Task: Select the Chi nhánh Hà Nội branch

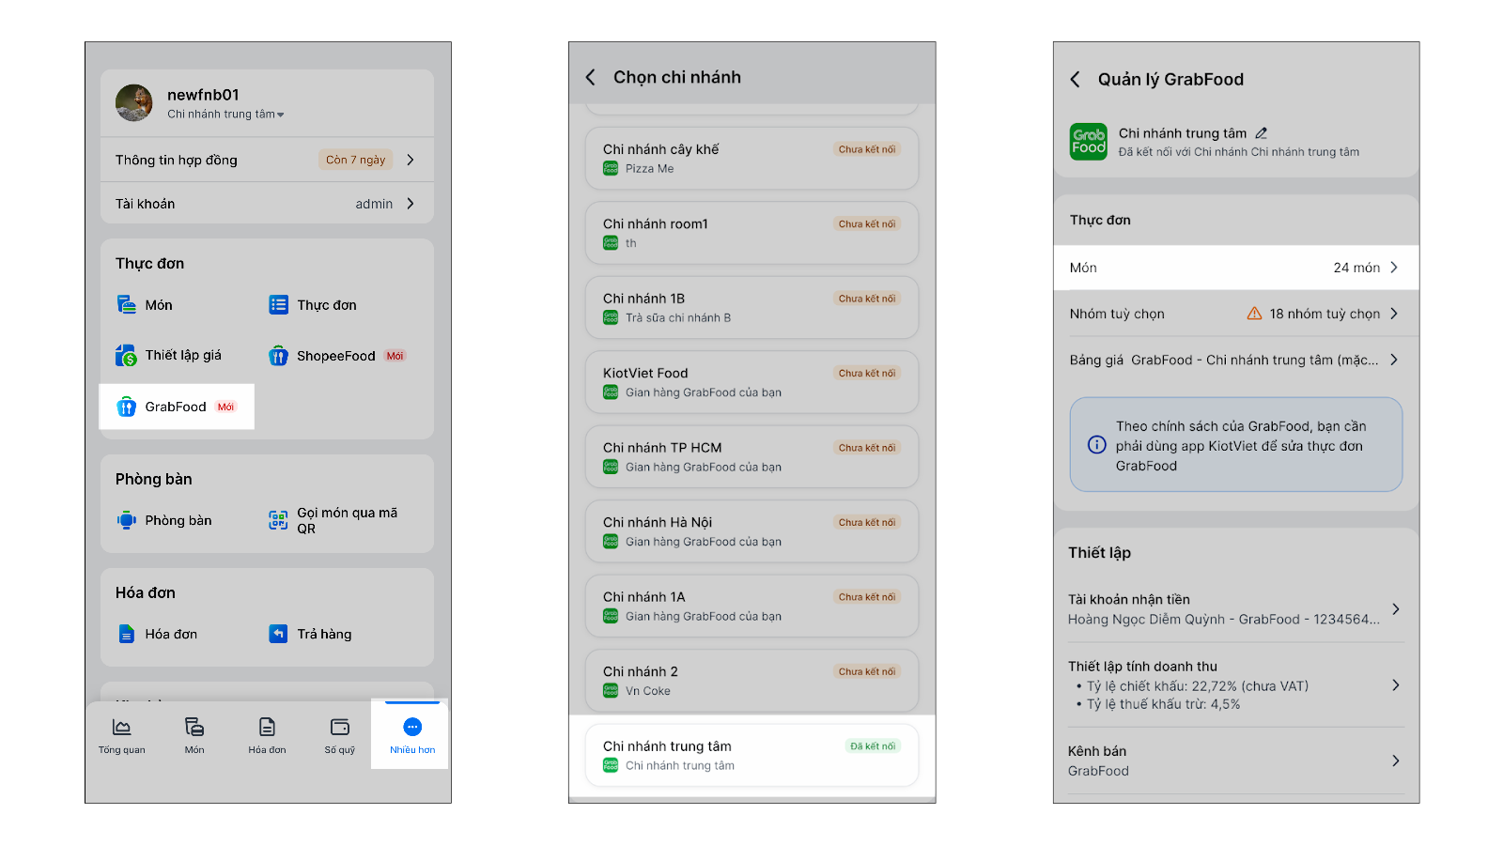Action: coord(751,531)
